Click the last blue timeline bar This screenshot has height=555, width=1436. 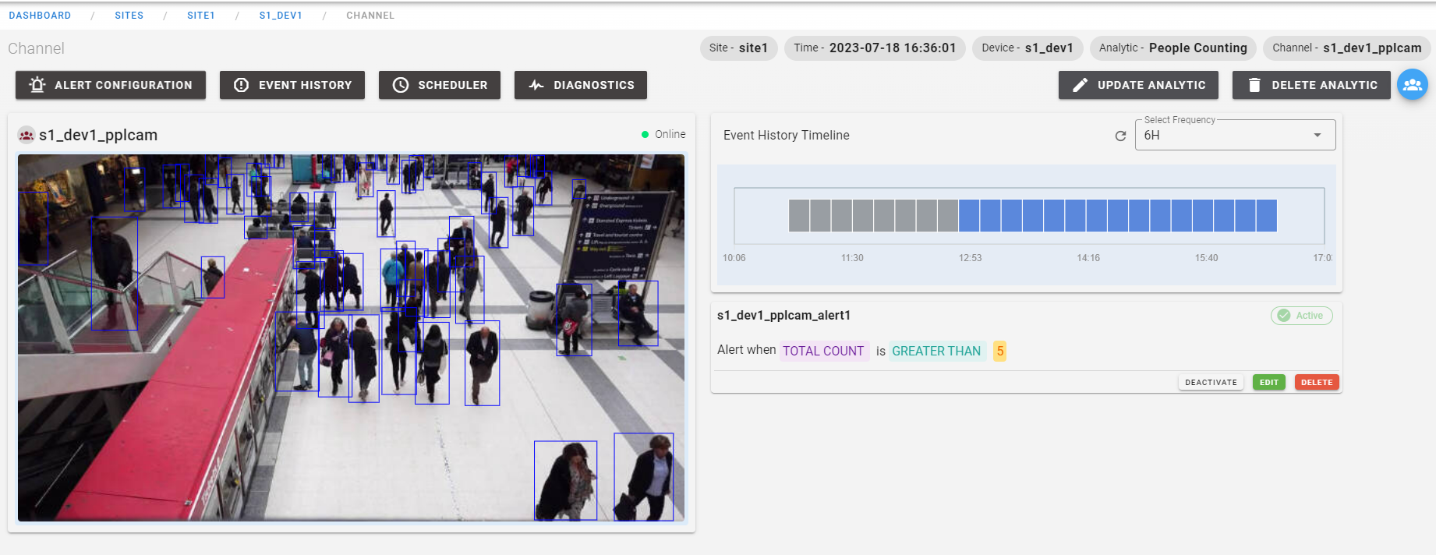(1266, 216)
